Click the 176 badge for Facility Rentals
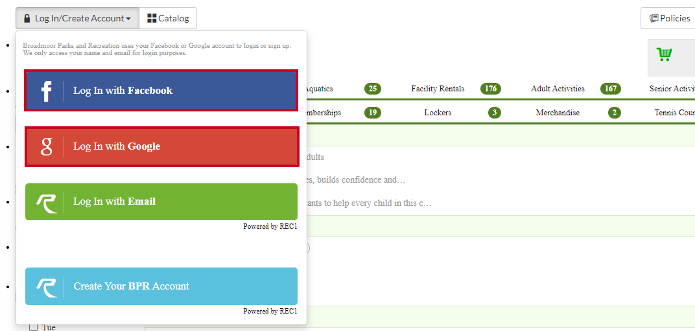This screenshot has height=331, width=695. 491,89
